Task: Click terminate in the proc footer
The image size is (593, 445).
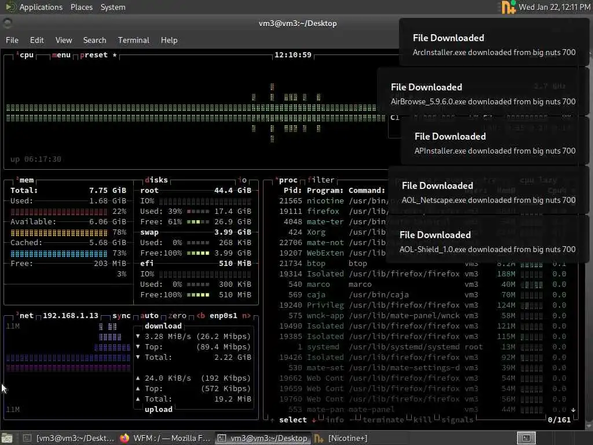Action: click(383, 420)
